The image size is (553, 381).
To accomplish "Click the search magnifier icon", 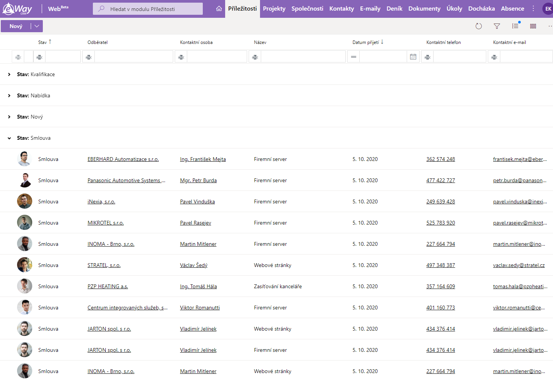I will (102, 9).
